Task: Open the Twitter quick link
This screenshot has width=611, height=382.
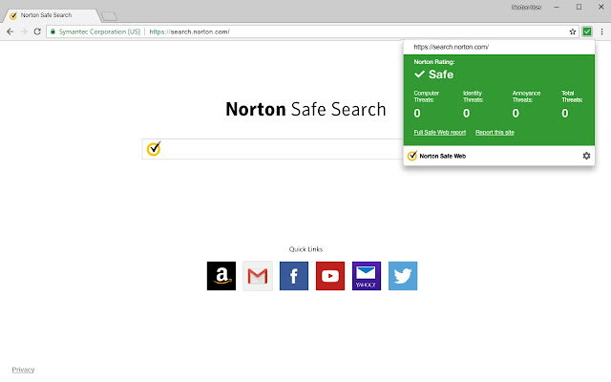Action: pyautogui.click(x=403, y=276)
